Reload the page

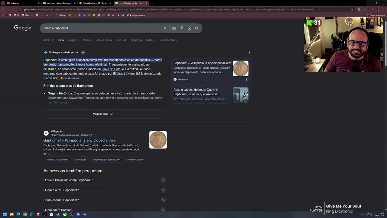(x=14, y=9)
